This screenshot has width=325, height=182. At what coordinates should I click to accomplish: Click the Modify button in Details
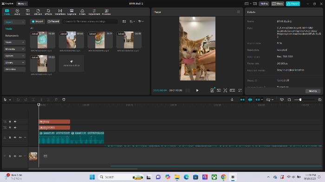click(x=313, y=91)
